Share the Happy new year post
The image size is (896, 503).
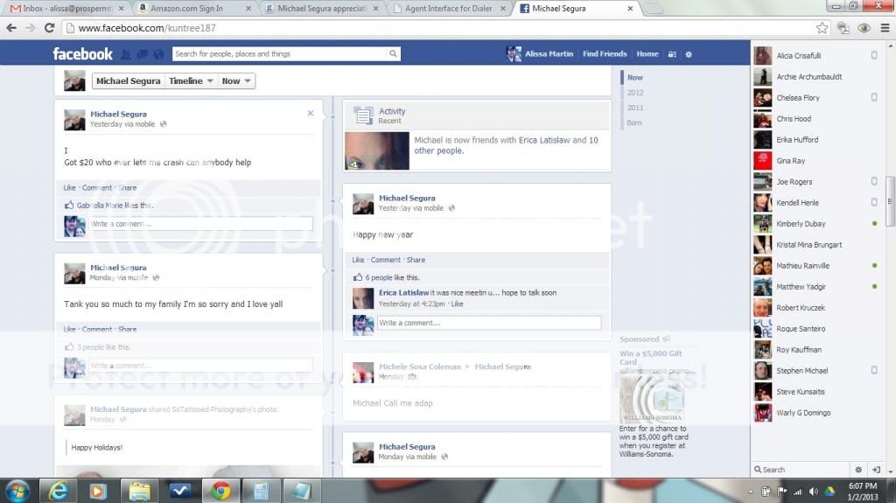click(416, 260)
